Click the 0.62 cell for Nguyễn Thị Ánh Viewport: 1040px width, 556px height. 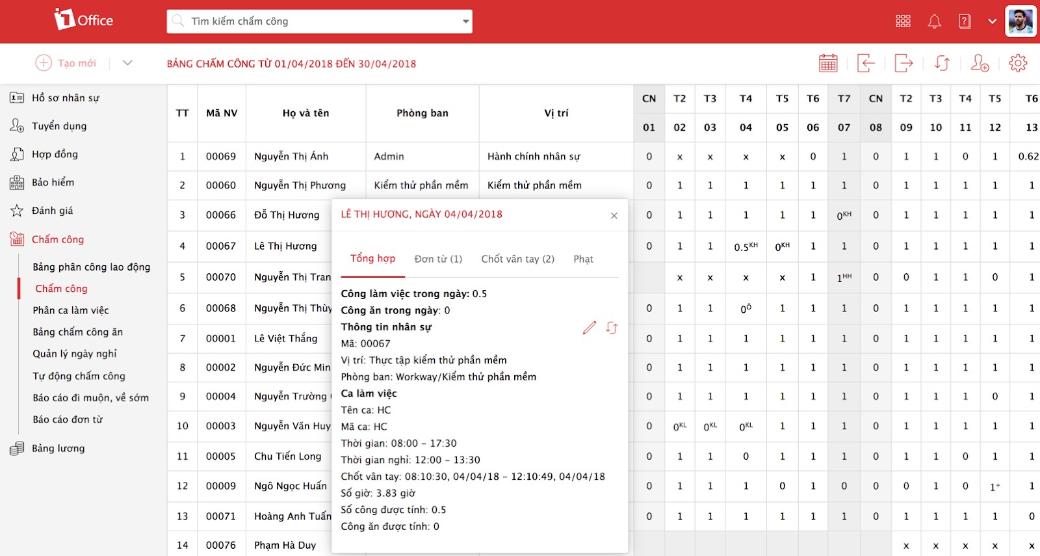coord(1028,156)
